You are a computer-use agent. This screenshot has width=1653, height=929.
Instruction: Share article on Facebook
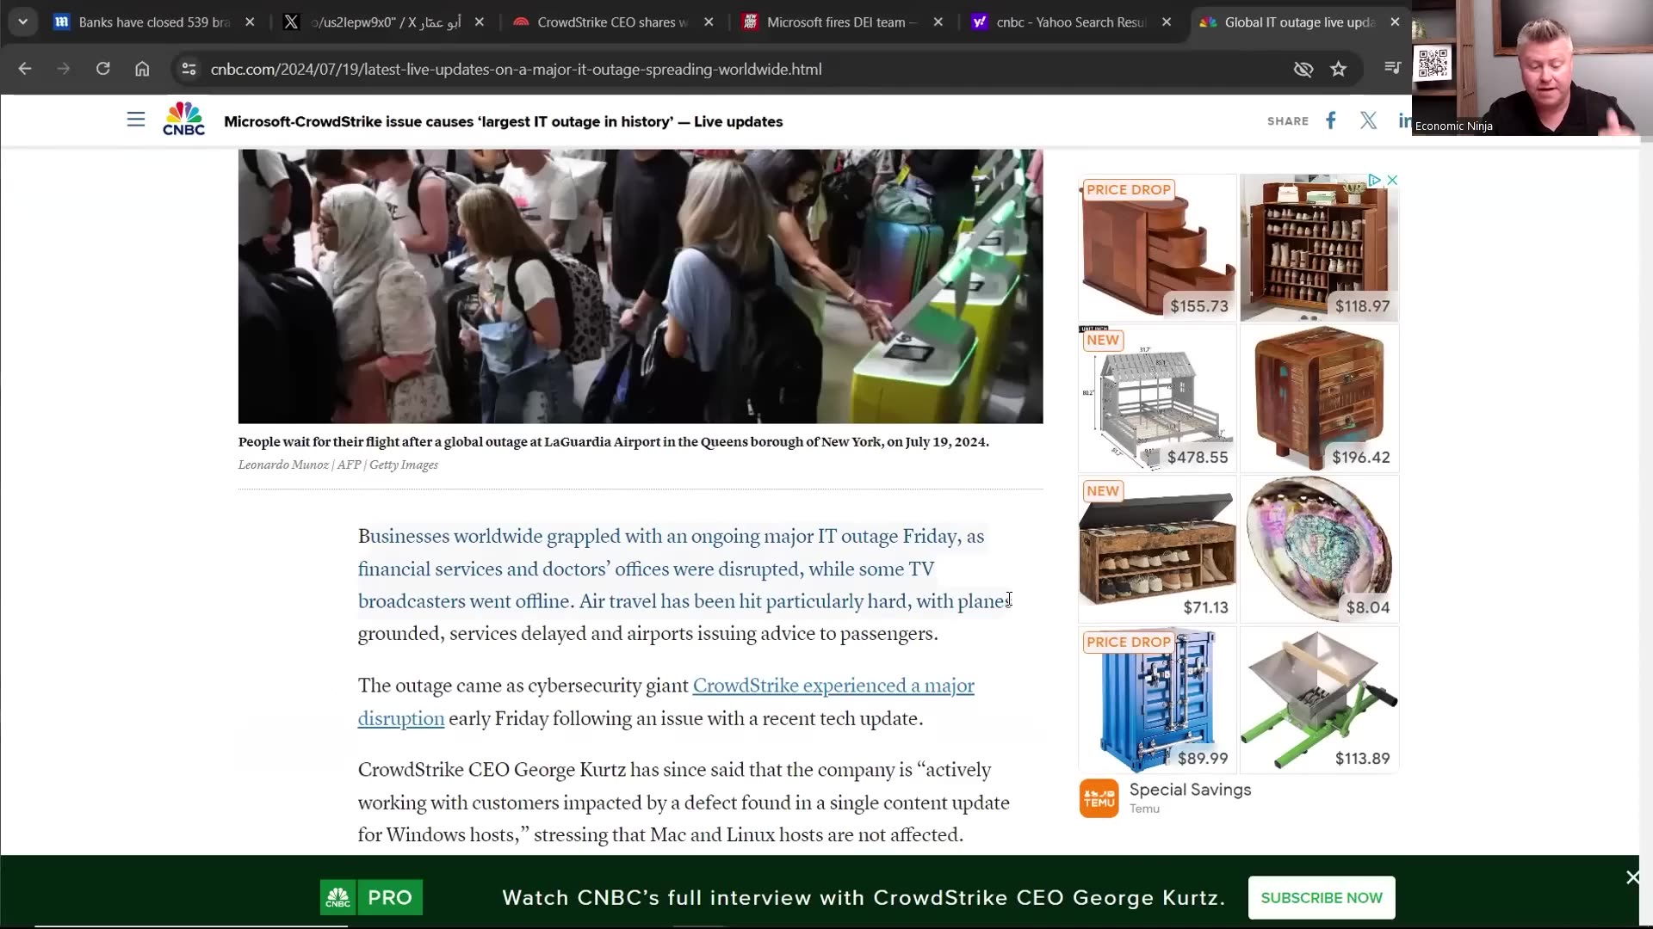pos(1331,120)
